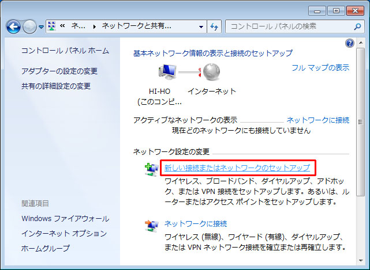Click the scrollbar up arrow

tap(361, 43)
